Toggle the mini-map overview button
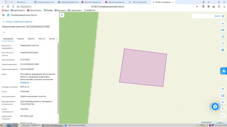 click(x=223, y=96)
